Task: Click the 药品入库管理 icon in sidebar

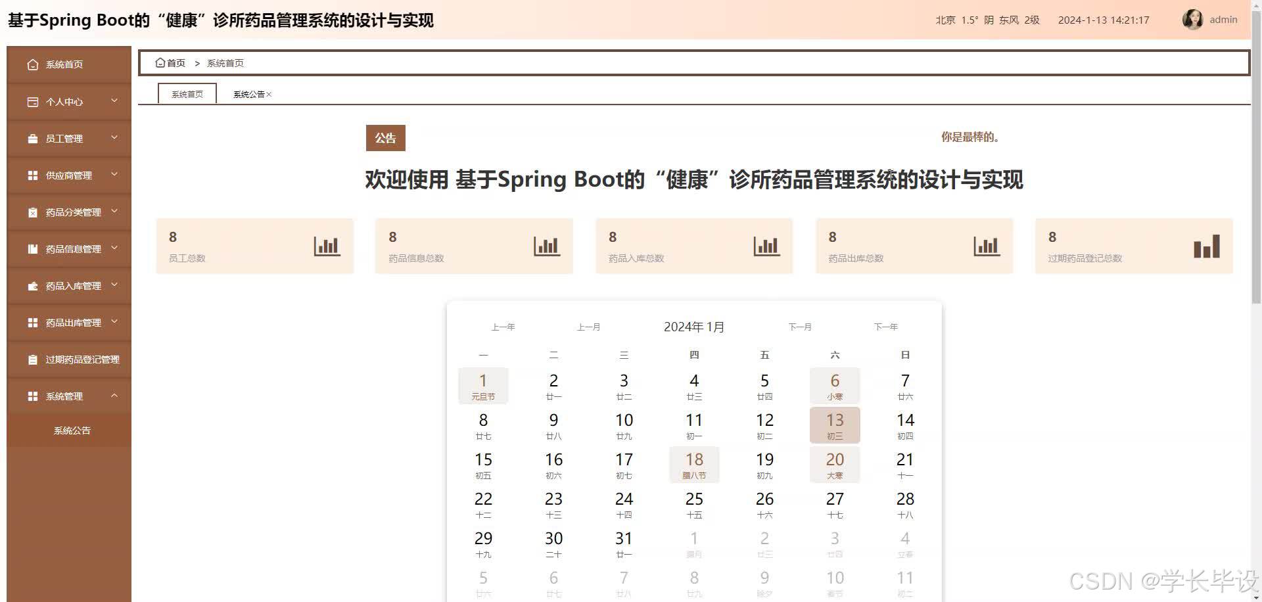Action: pyautogui.click(x=33, y=286)
